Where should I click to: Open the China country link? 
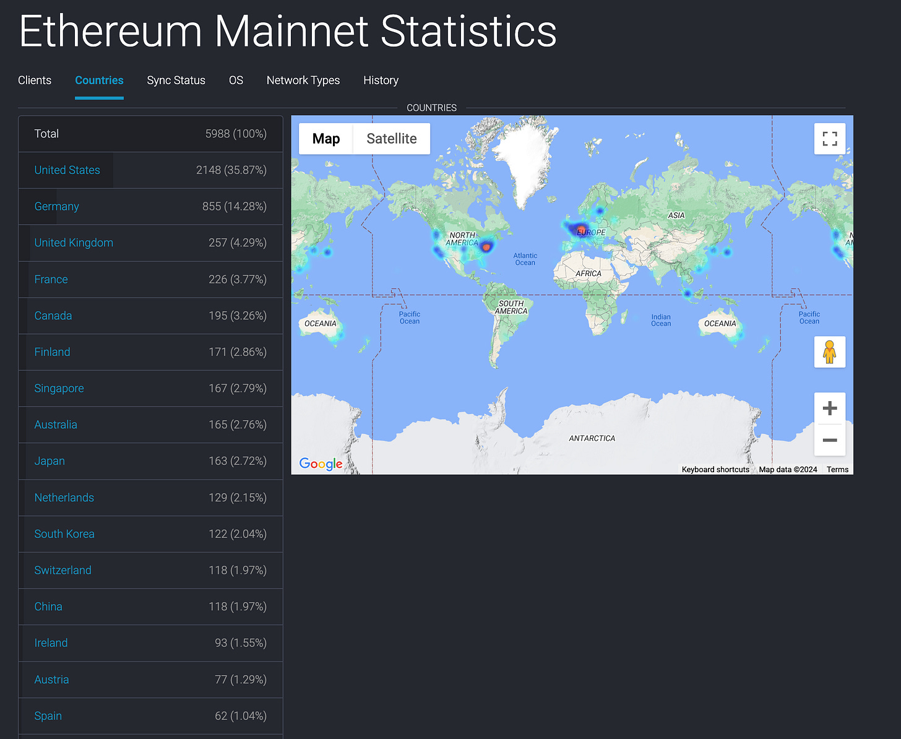point(48,607)
